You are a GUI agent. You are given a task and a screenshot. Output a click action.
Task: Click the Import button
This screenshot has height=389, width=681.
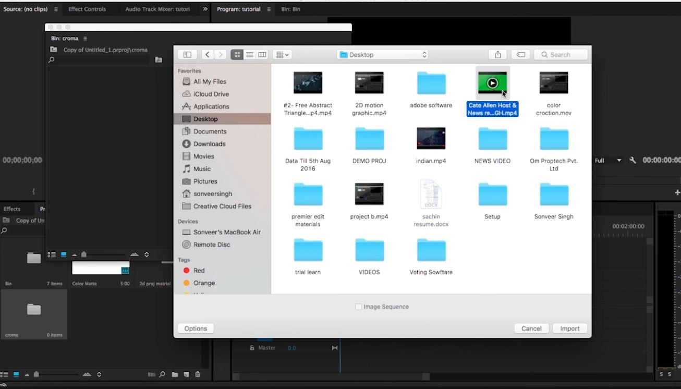[569, 329]
